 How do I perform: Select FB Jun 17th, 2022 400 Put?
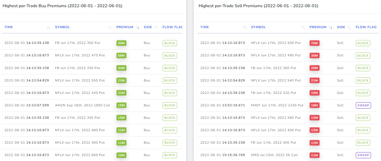pyautogui.click(x=274, y=142)
